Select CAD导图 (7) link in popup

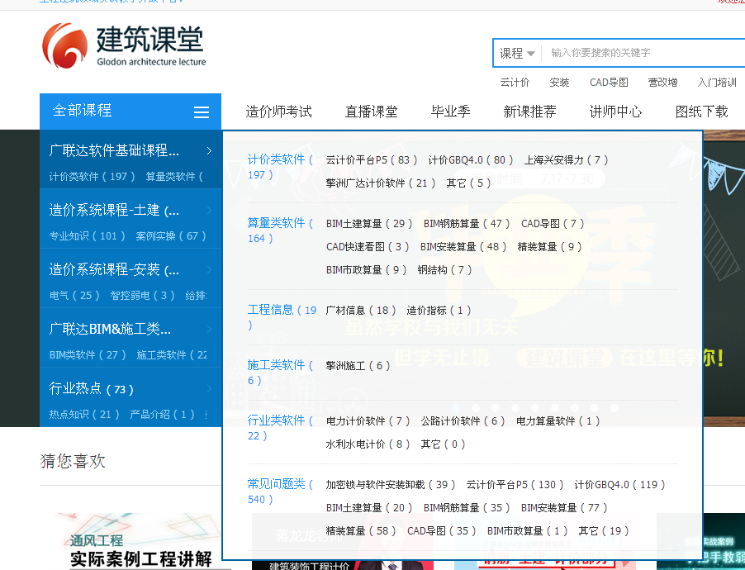click(x=553, y=223)
